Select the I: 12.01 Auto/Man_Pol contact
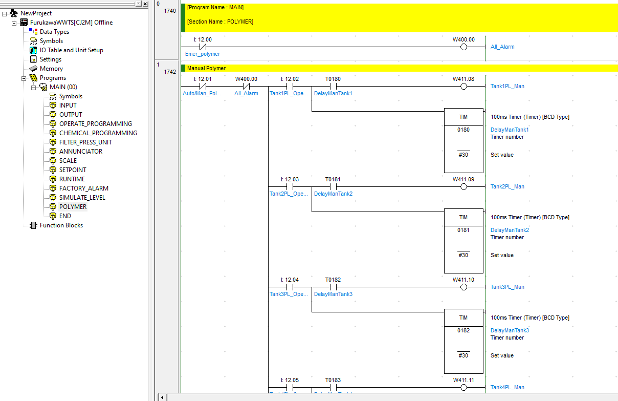 point(203,86)
